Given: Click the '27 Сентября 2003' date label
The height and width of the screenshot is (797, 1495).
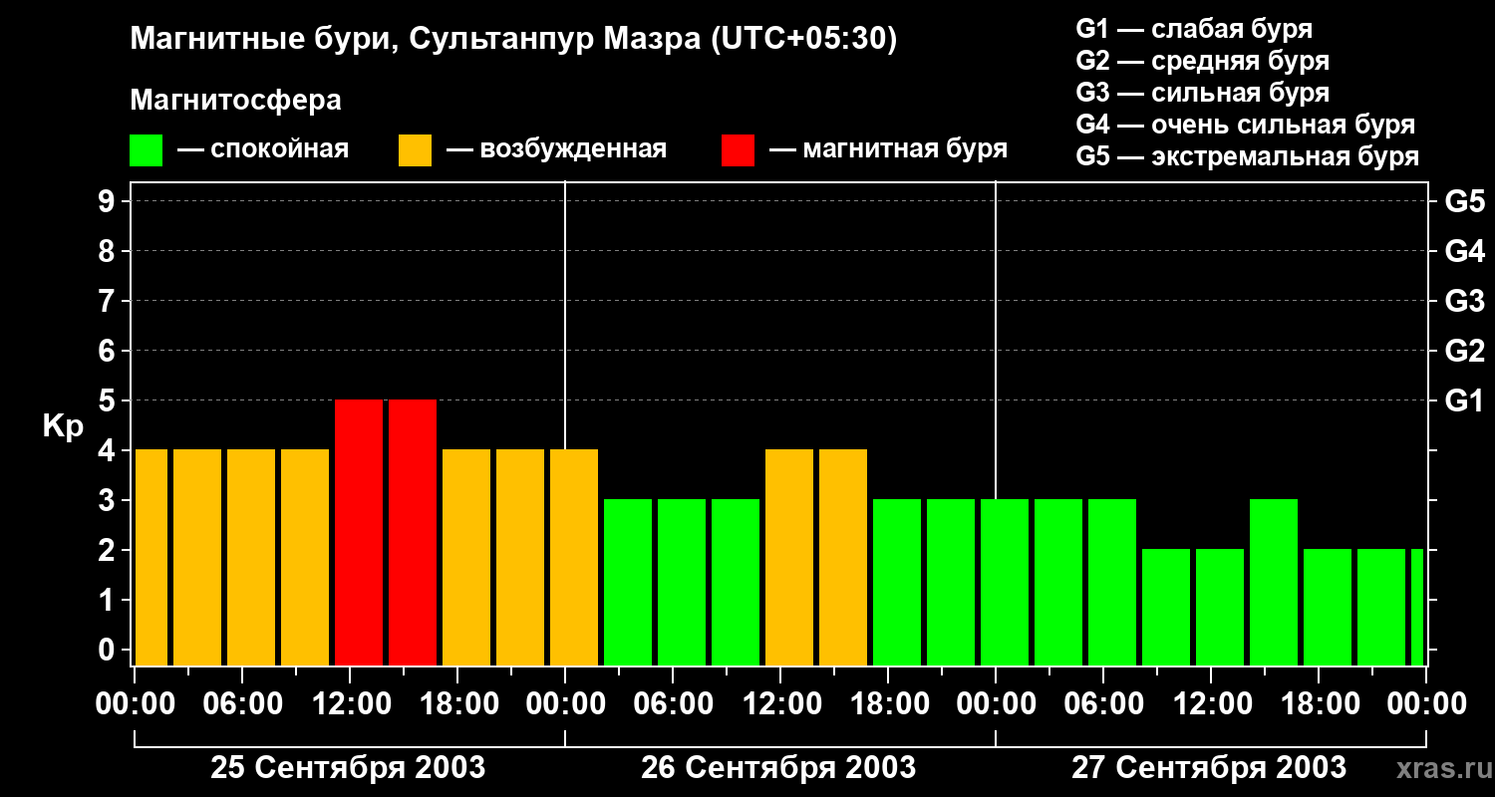Looking at the screenshot, I should (x=1209, y=767).
